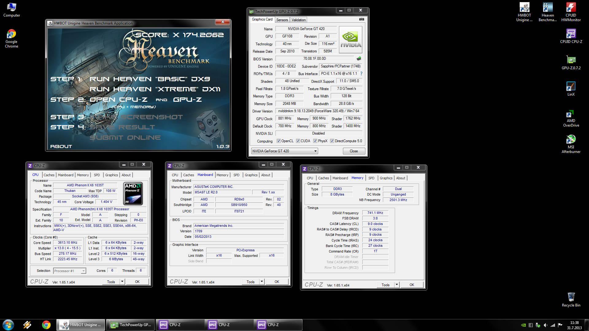The image size is (589, 331).
Task: Launch Chrome from the taskbar
Action: (x=46, y=325)
